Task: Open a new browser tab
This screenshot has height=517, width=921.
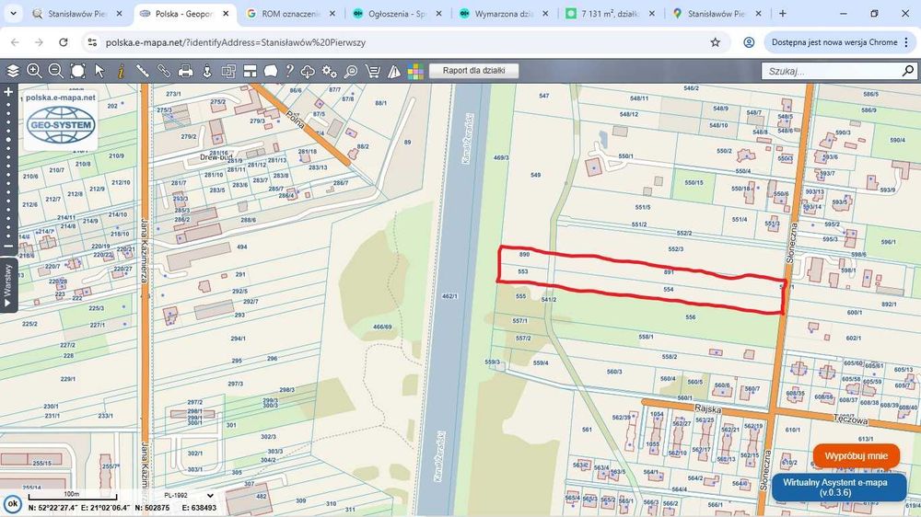Action: [x=782, y=14]
